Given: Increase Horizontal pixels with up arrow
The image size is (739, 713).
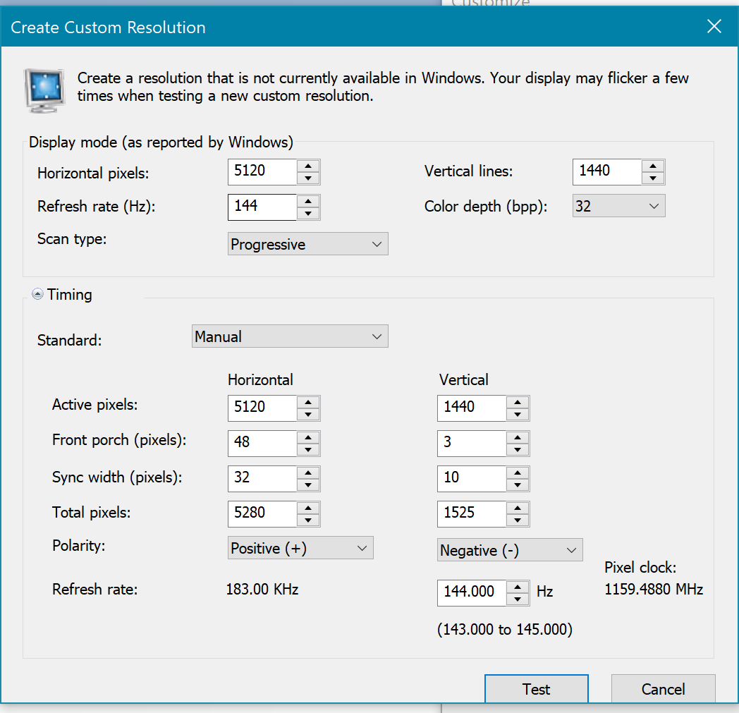Looking at the screenshot, I should (308, 166).
